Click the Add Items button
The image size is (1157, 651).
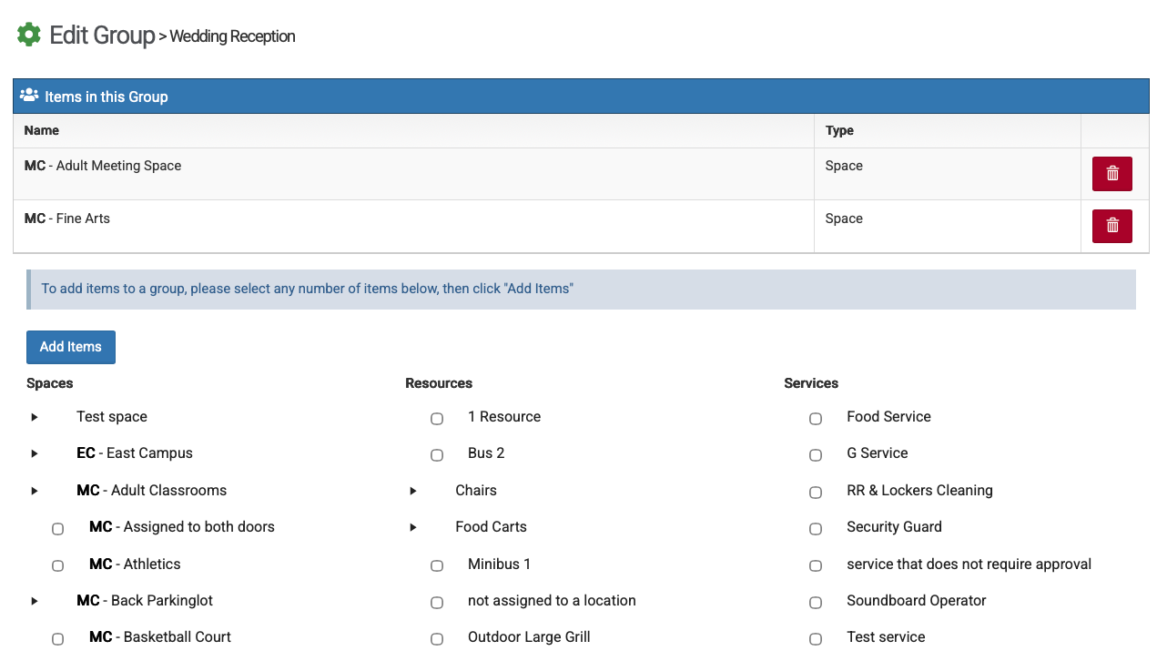click(71, 347)
